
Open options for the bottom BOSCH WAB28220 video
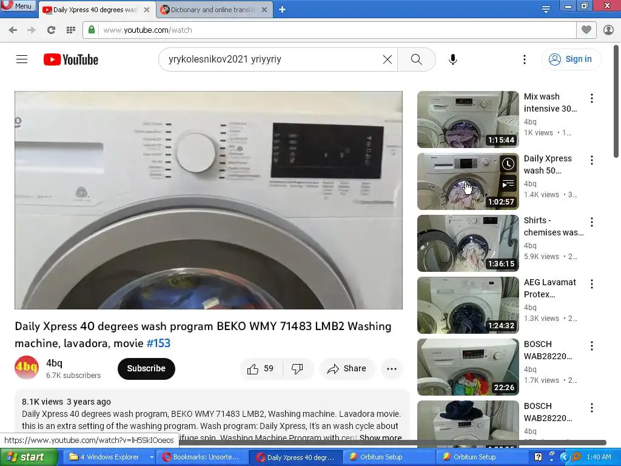pos(592,407)
